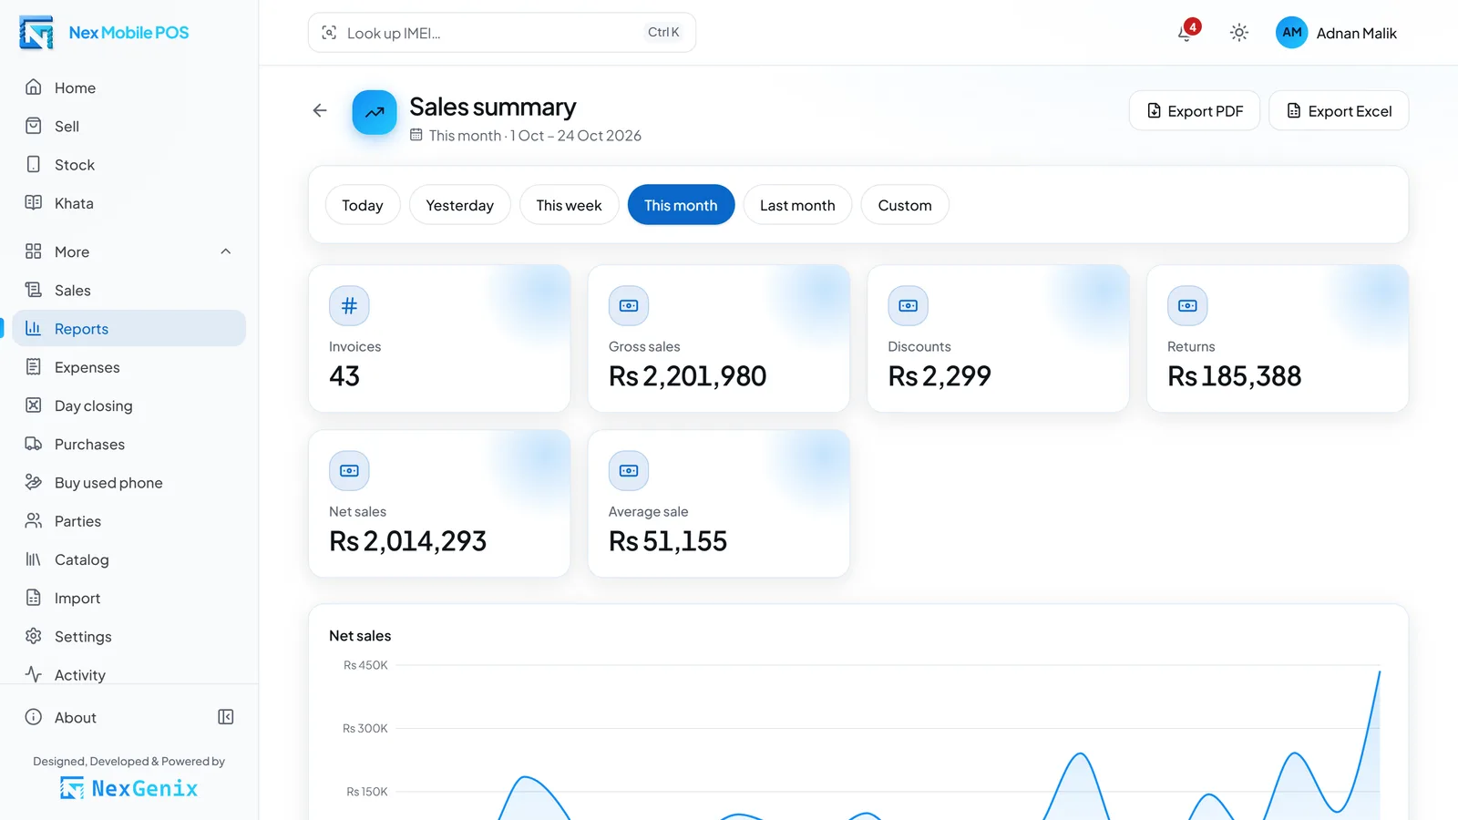Open Parties in the sidebar
Image resolution: width=1458 pixels, height=820 pixels.
coord(129,521)
